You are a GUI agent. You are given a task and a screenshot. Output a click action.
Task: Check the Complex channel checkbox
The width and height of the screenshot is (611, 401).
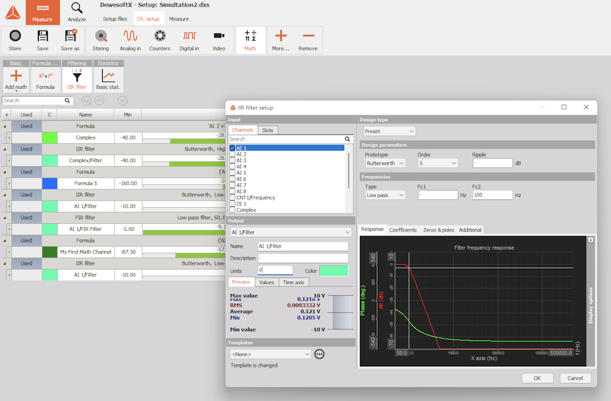point(232,210)
